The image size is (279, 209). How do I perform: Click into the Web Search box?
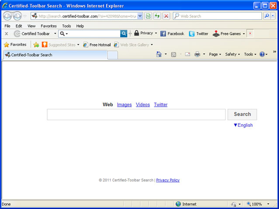point(217,16)
